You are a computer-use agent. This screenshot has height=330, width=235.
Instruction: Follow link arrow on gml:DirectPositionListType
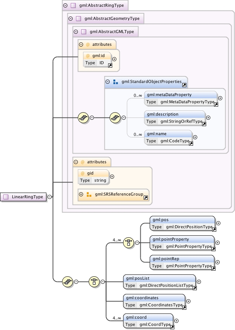tap(195, 288)
